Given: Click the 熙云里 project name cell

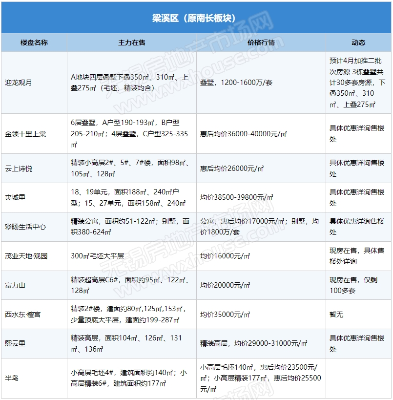Looking at the screenshot, I should click(x=34, y=343).
